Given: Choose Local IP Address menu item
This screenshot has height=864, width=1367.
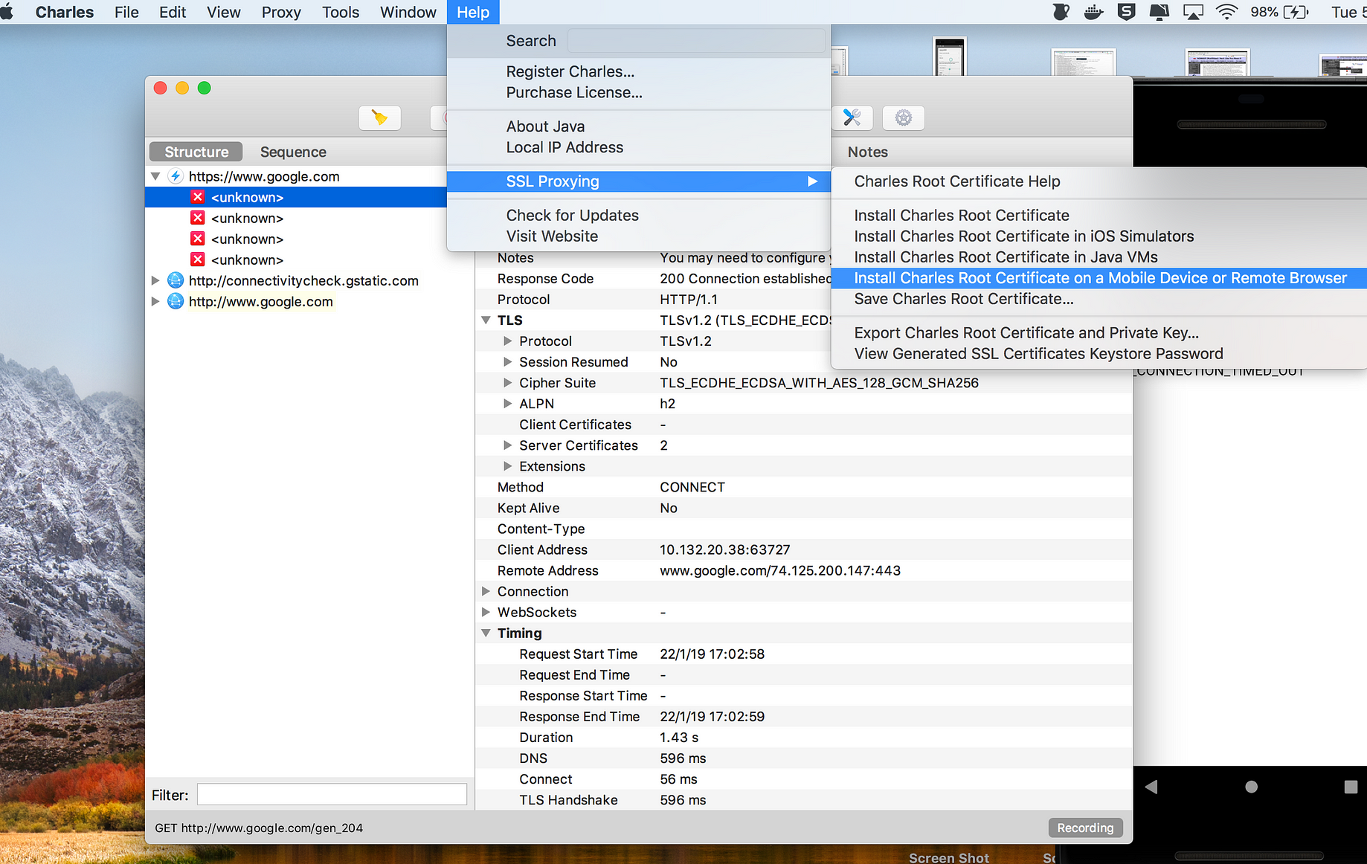Looking at the screenshot, I should point(639,147).
